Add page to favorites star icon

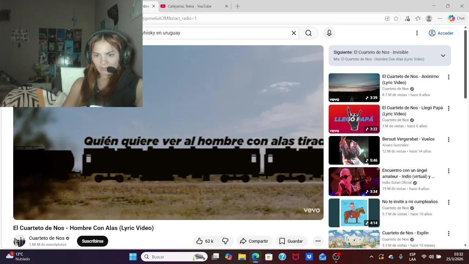coord(396,18)
